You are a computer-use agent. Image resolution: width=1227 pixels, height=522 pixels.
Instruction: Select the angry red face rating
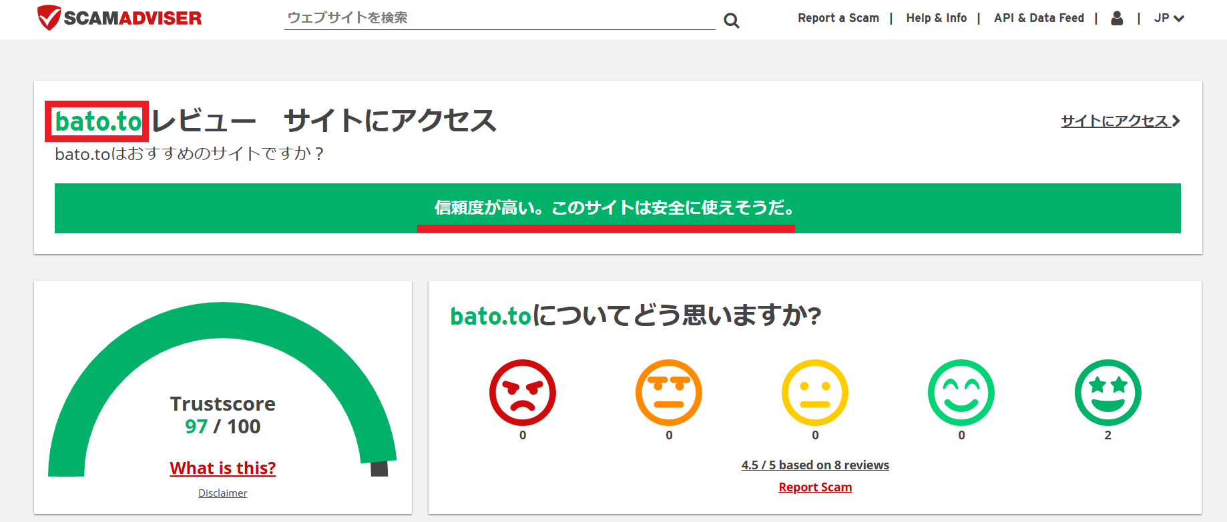coord(523,393)
